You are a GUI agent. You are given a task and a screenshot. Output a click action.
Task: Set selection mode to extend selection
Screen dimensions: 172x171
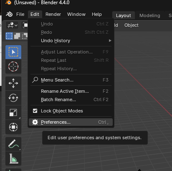point(17,36)
